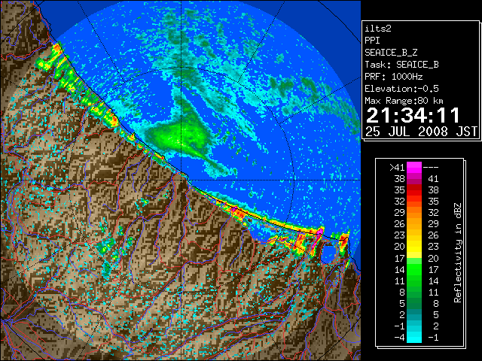Click the '---' legend label
482x361 pixels.
coord(431,167)
